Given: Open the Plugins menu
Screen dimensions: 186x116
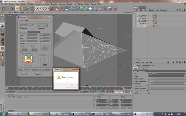Looking at the screenshot, I should tap(87, 4).
